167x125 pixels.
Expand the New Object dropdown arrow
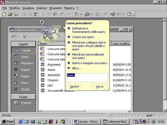tap(123, 14)
